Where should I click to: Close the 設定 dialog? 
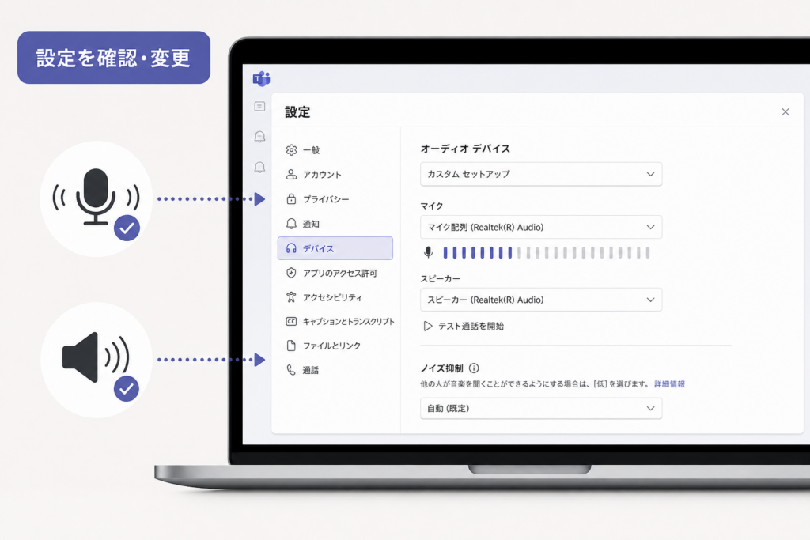coord(785,112)
